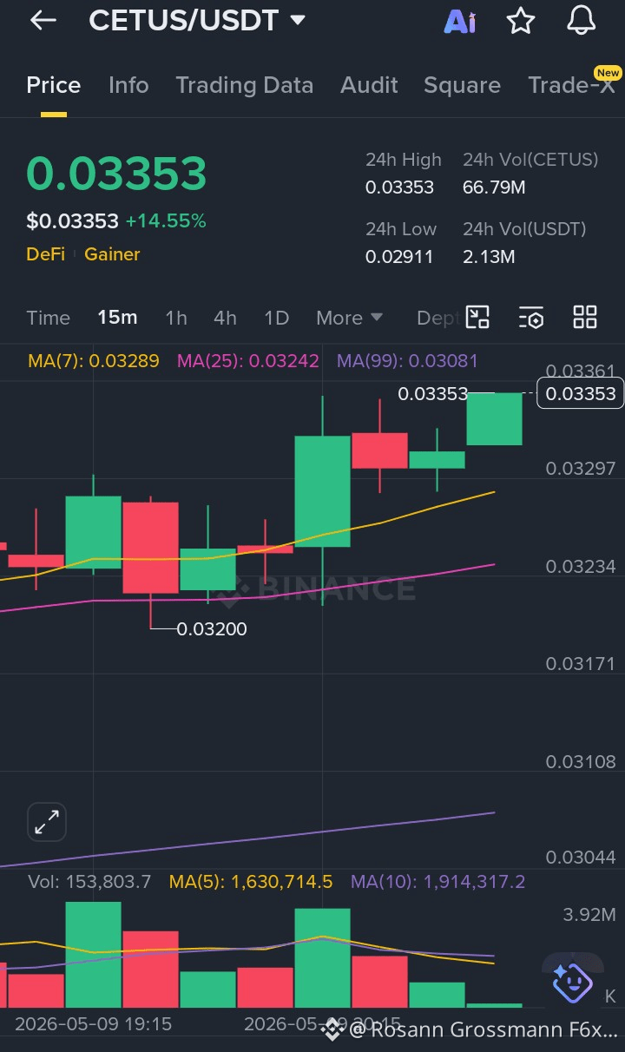Tap the DeFi tag
This screenshot has height=1052, width=625.
[47, 254]
